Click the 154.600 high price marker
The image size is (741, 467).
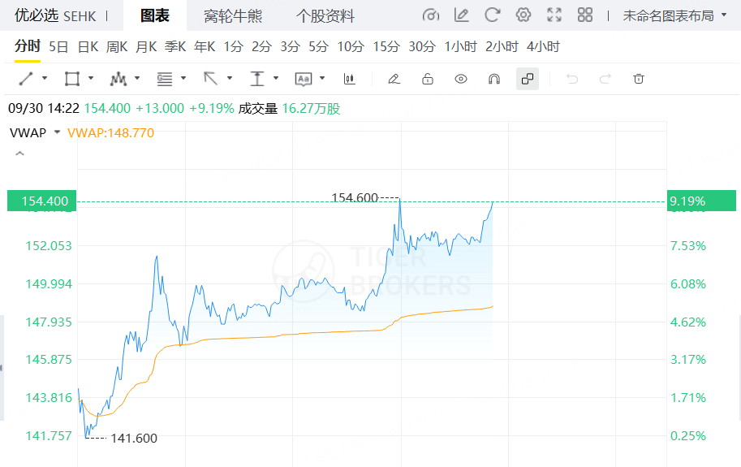tap(355, 197)
